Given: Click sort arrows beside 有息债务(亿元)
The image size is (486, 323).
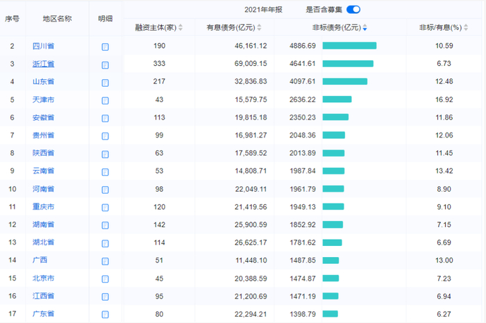Looking at the screenshot, I should 260,28.
